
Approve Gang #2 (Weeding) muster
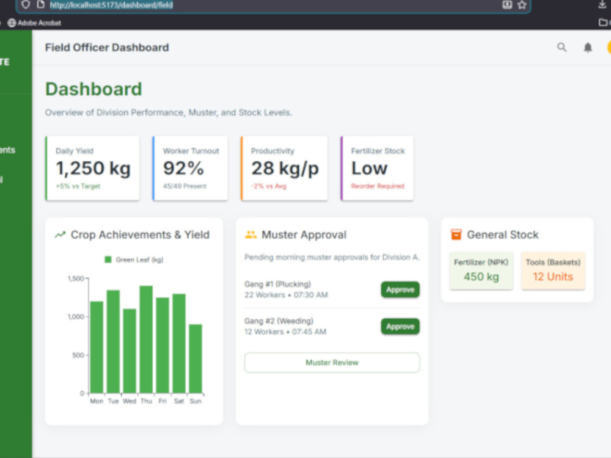pyautogui.click(x=400, y=326)
